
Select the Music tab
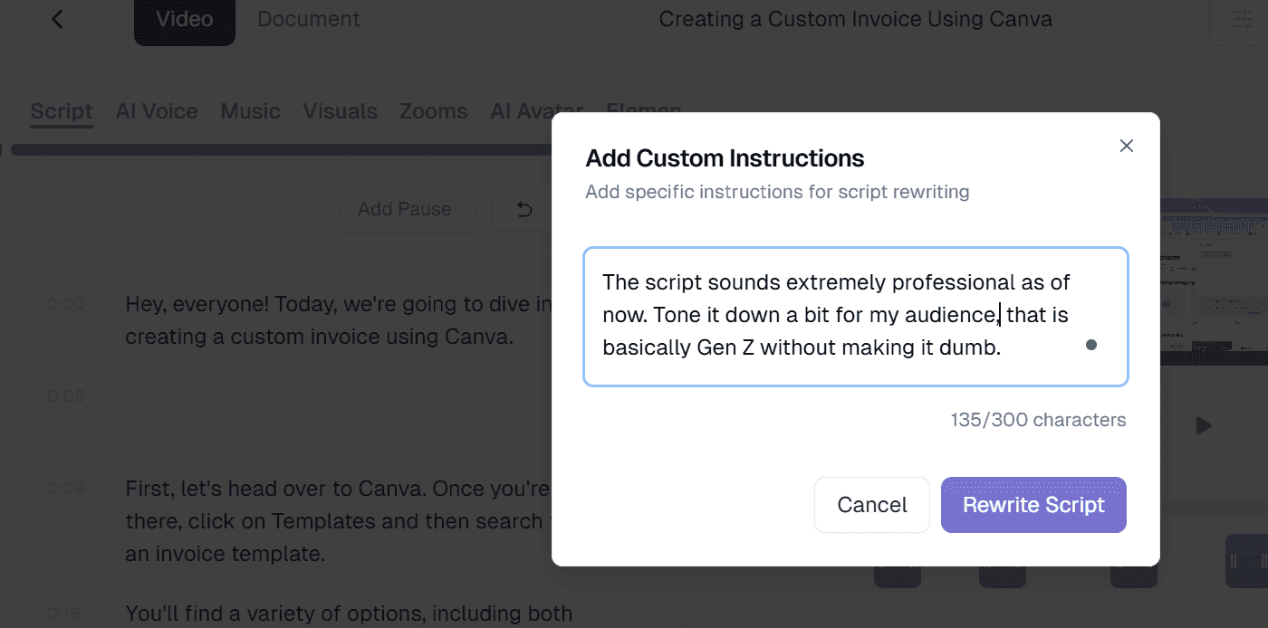[x=250, y=110]
